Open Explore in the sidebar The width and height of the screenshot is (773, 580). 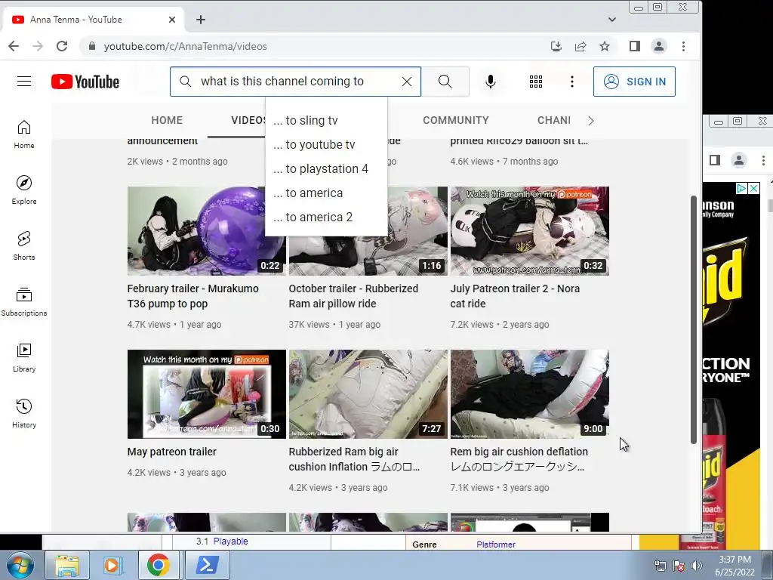pos(24,190)
